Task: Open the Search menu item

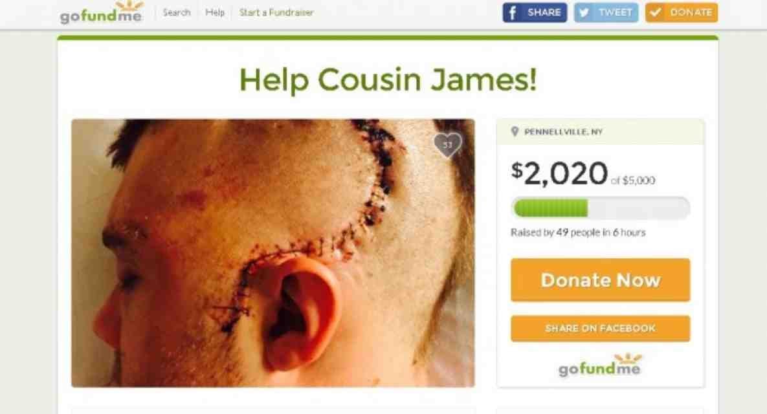Action: (x=176, y=13)
